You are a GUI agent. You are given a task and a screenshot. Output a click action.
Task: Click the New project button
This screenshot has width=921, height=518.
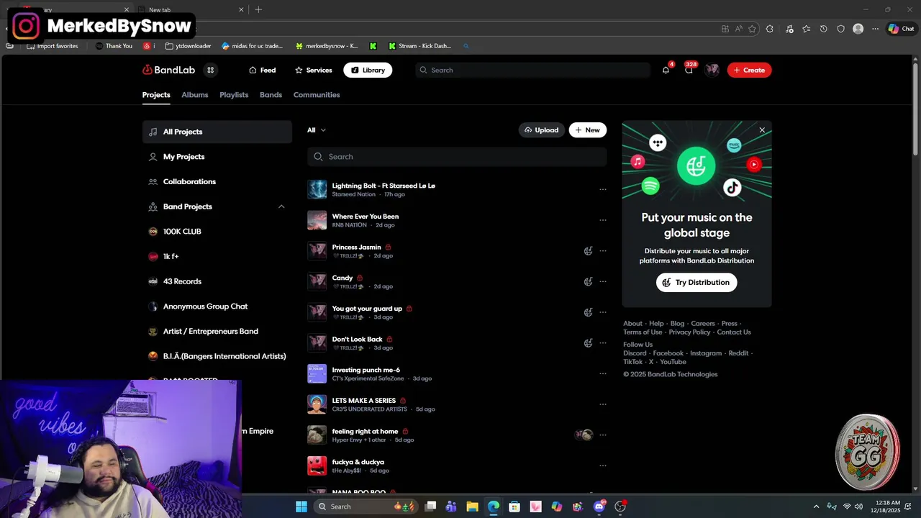tap(588, 130)
